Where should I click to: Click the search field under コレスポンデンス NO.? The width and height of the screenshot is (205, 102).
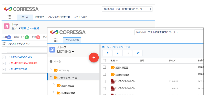click(27, 50)
